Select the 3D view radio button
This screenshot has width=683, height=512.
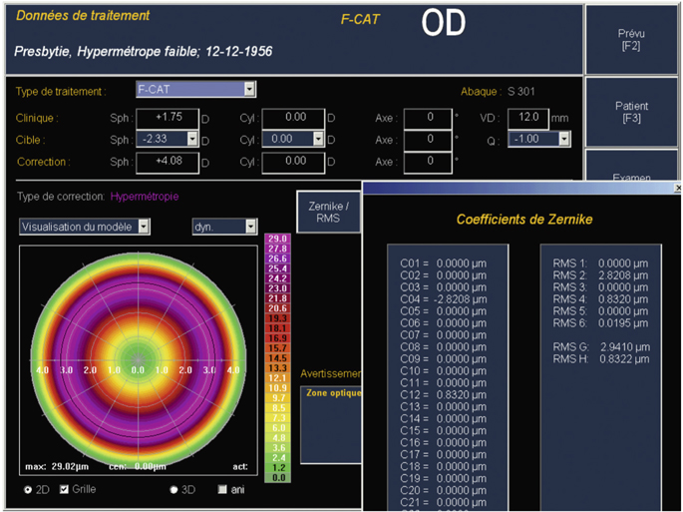(174, 490)
